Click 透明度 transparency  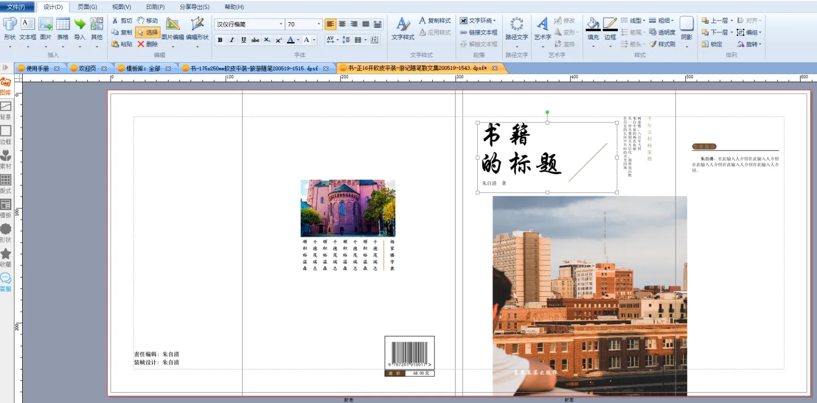662,32
